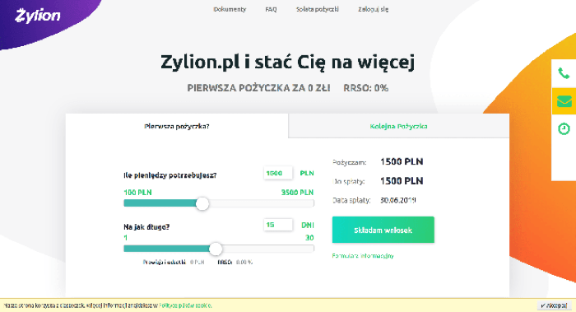Click the RRSO: 0% heading text

(x=366, y=88)
